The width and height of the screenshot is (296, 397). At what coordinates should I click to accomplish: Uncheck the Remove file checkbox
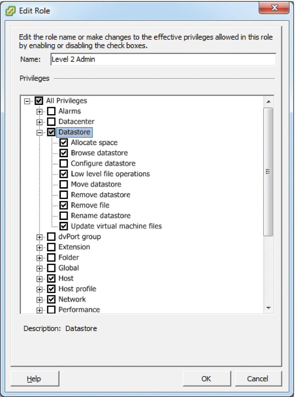point(64,205)
